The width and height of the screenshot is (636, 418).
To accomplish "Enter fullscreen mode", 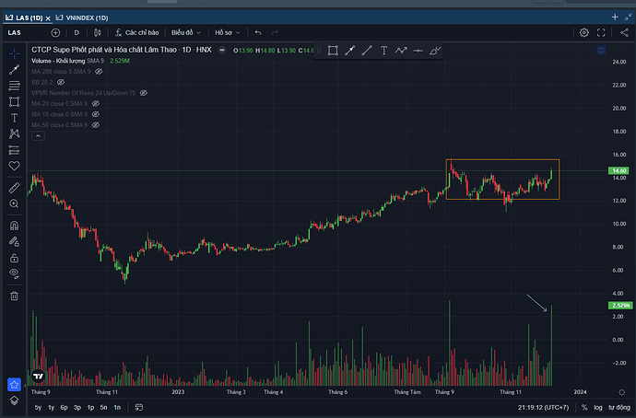I will [602, 32].
